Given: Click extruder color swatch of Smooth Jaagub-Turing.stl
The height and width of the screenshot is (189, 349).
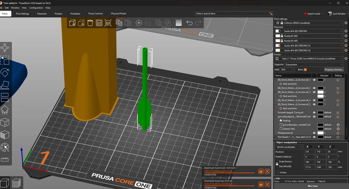Looking at the screenshot, I should [320, 112].
